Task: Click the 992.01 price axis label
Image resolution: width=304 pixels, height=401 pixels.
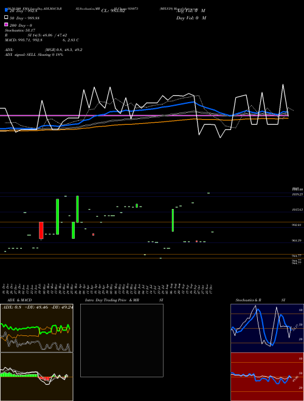Action: pyautogui.click(x=297, y=225)
